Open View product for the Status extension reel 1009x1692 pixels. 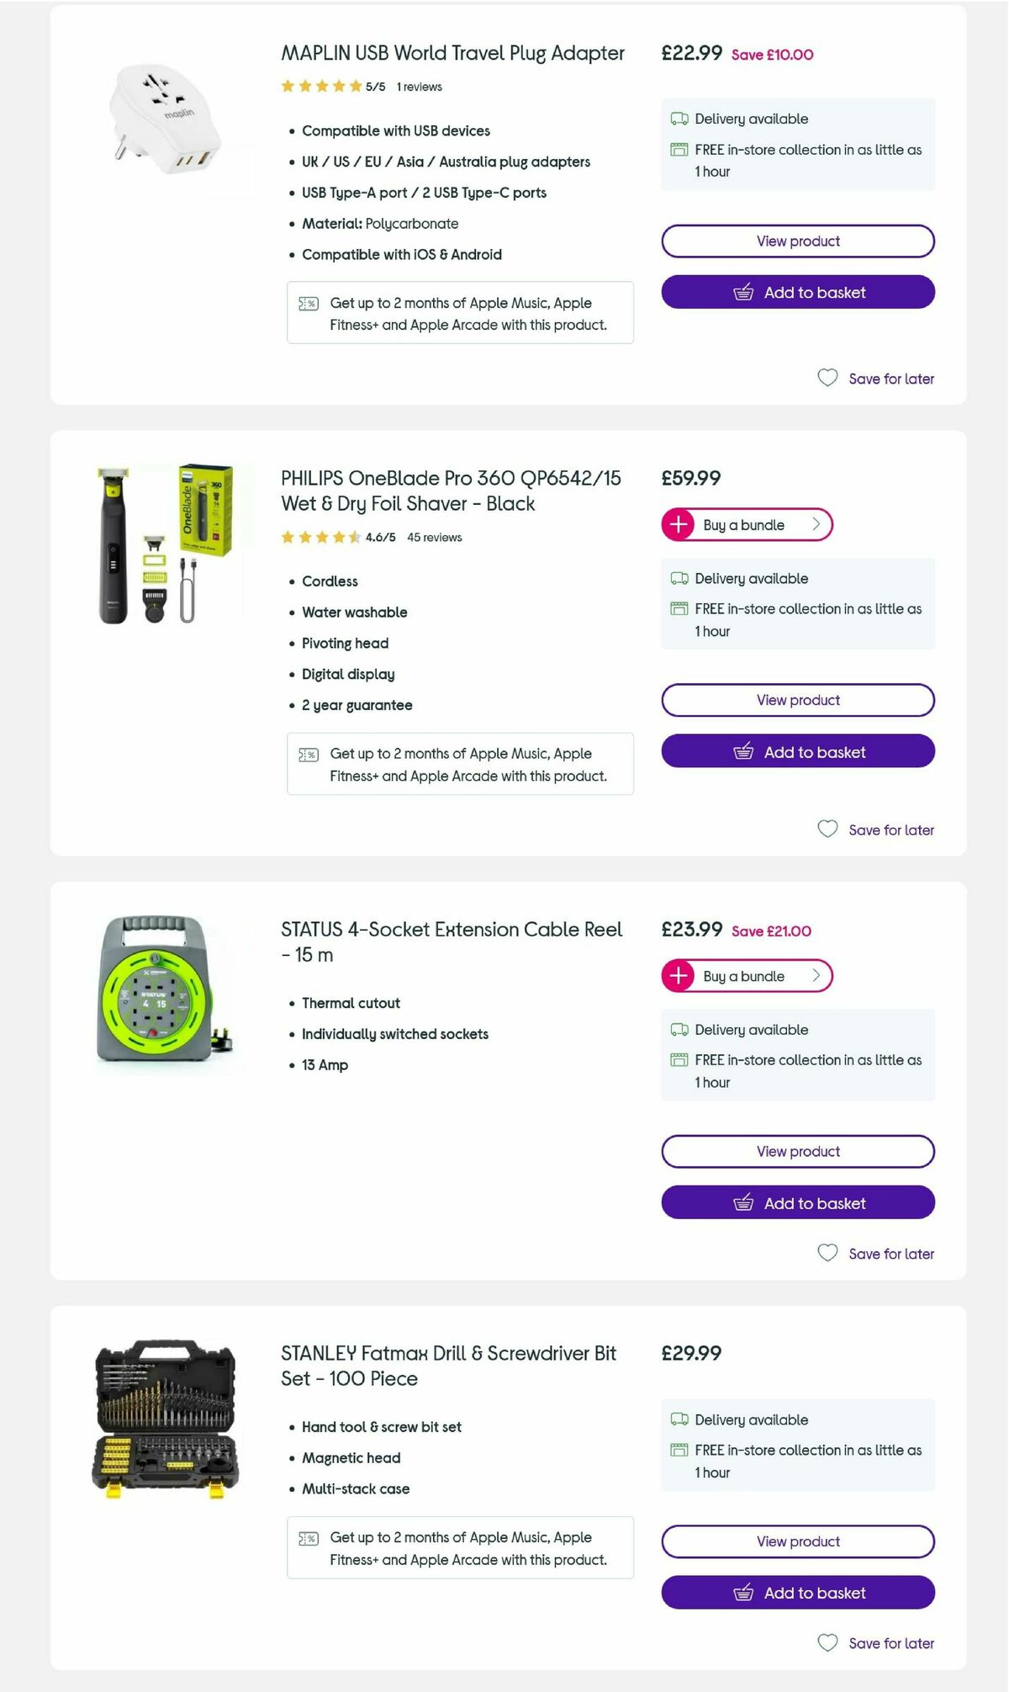pyautogui.click(x=797, y=1151)
